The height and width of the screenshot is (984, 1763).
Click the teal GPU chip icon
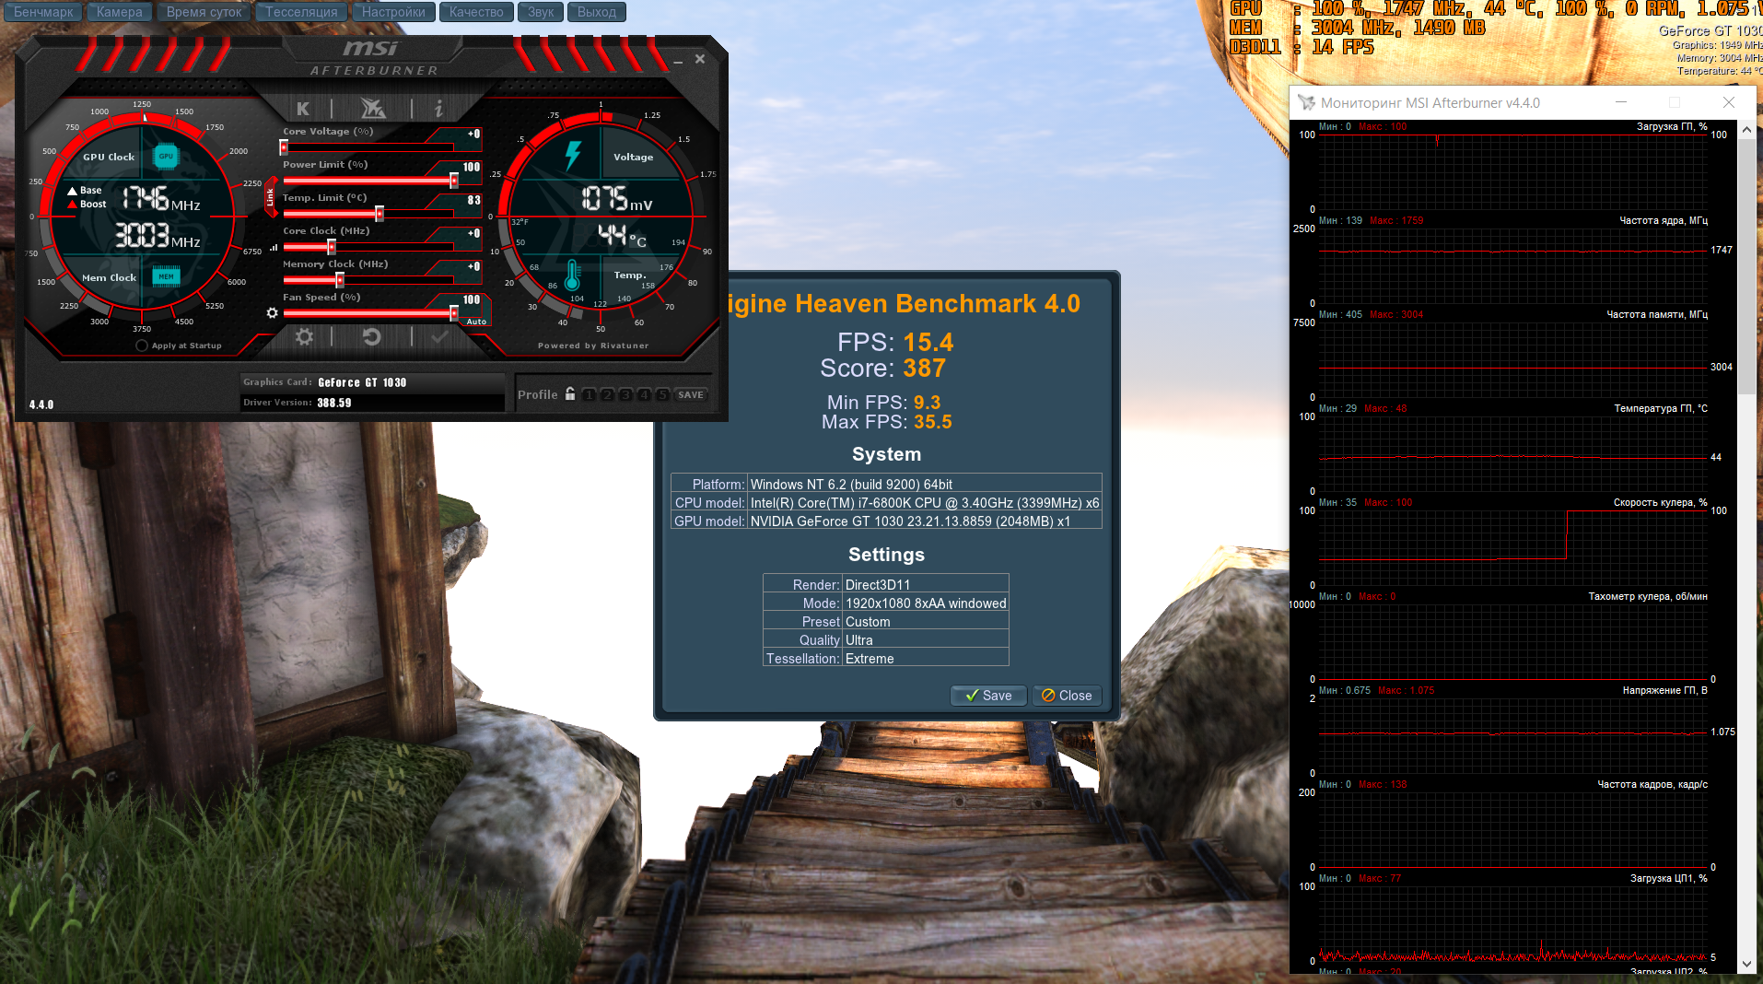pyautogui.click(x=166, y=157)
